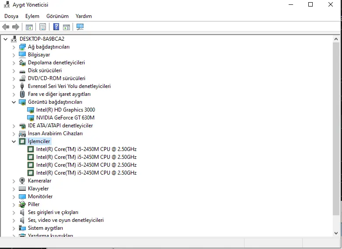Select Intel(R) HD Graphics 3000 adapter
The width and height of the screenshot is (342, 249).
pos(66,110)
